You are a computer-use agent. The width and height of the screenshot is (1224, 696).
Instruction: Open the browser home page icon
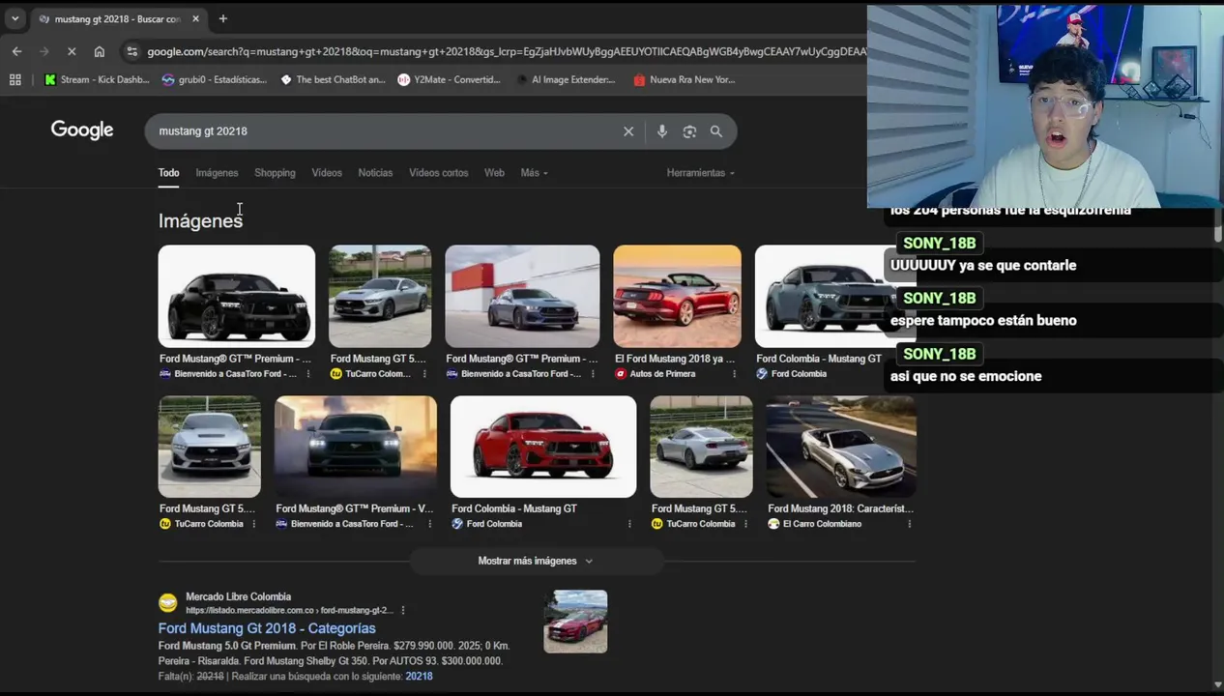(99, 51)
